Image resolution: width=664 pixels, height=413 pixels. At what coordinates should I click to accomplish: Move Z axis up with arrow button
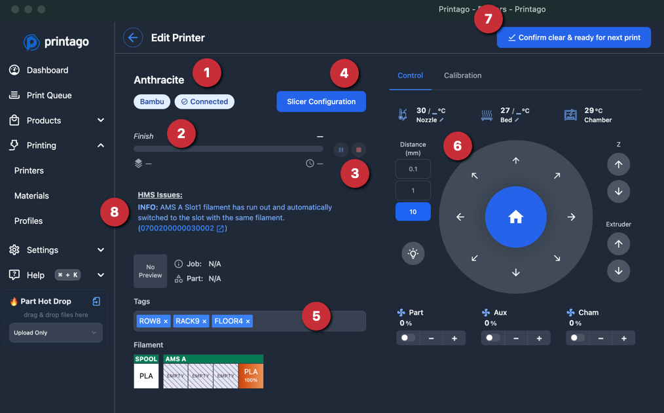tap(618, 164)
